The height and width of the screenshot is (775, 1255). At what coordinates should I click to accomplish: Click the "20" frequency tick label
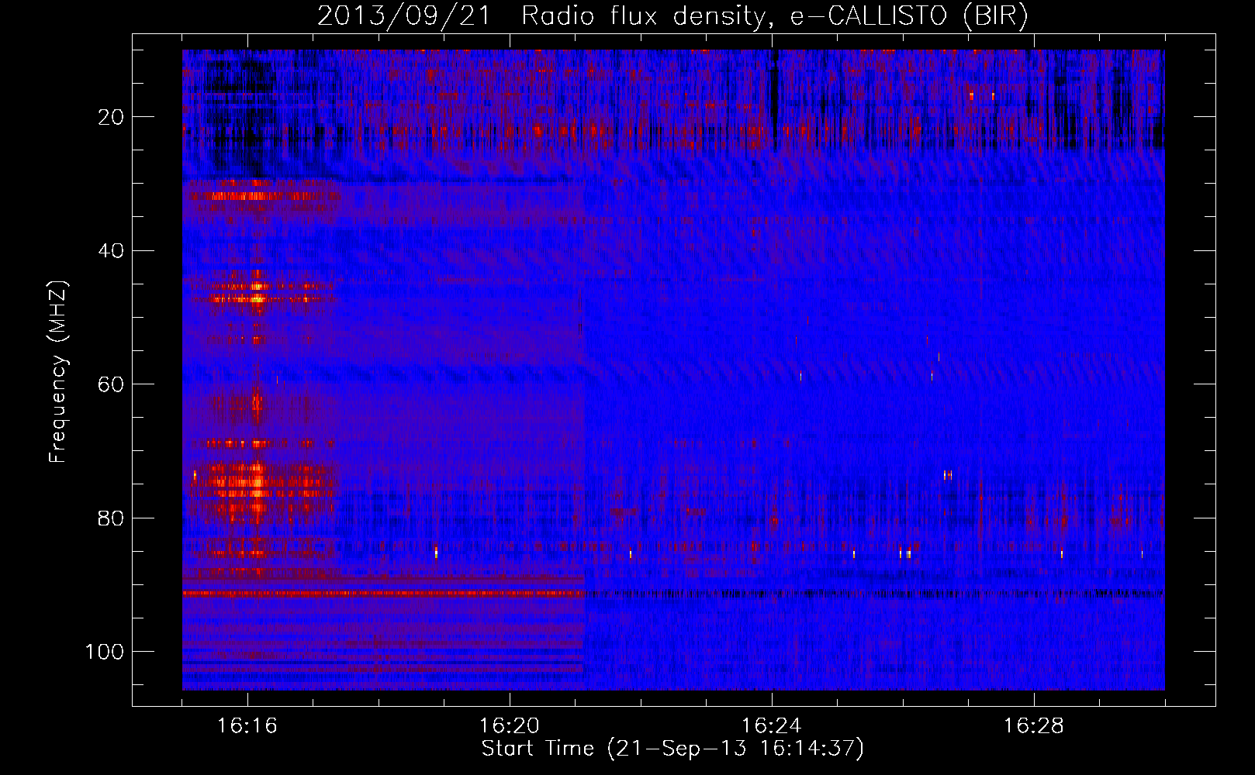[111, 117]
